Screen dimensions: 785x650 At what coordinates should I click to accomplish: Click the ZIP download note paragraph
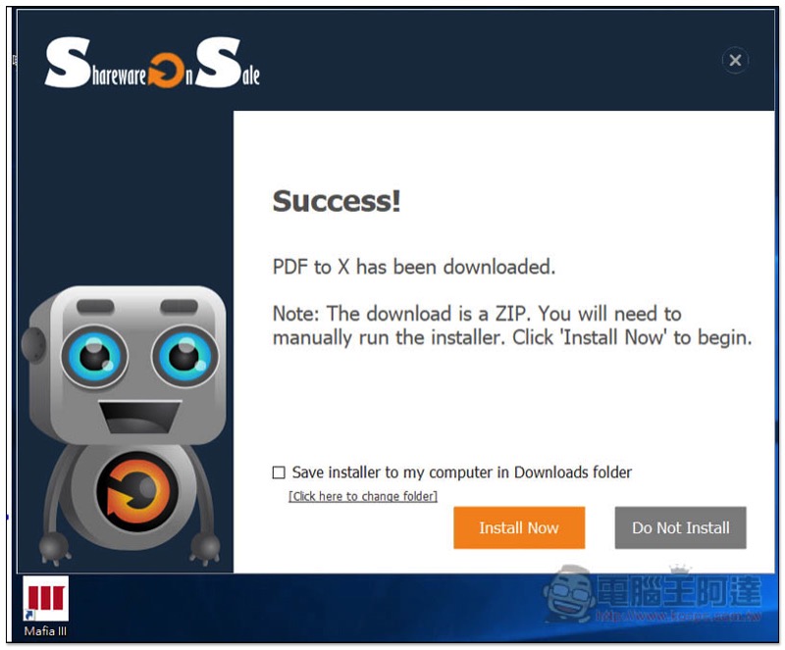pos(512,325)
